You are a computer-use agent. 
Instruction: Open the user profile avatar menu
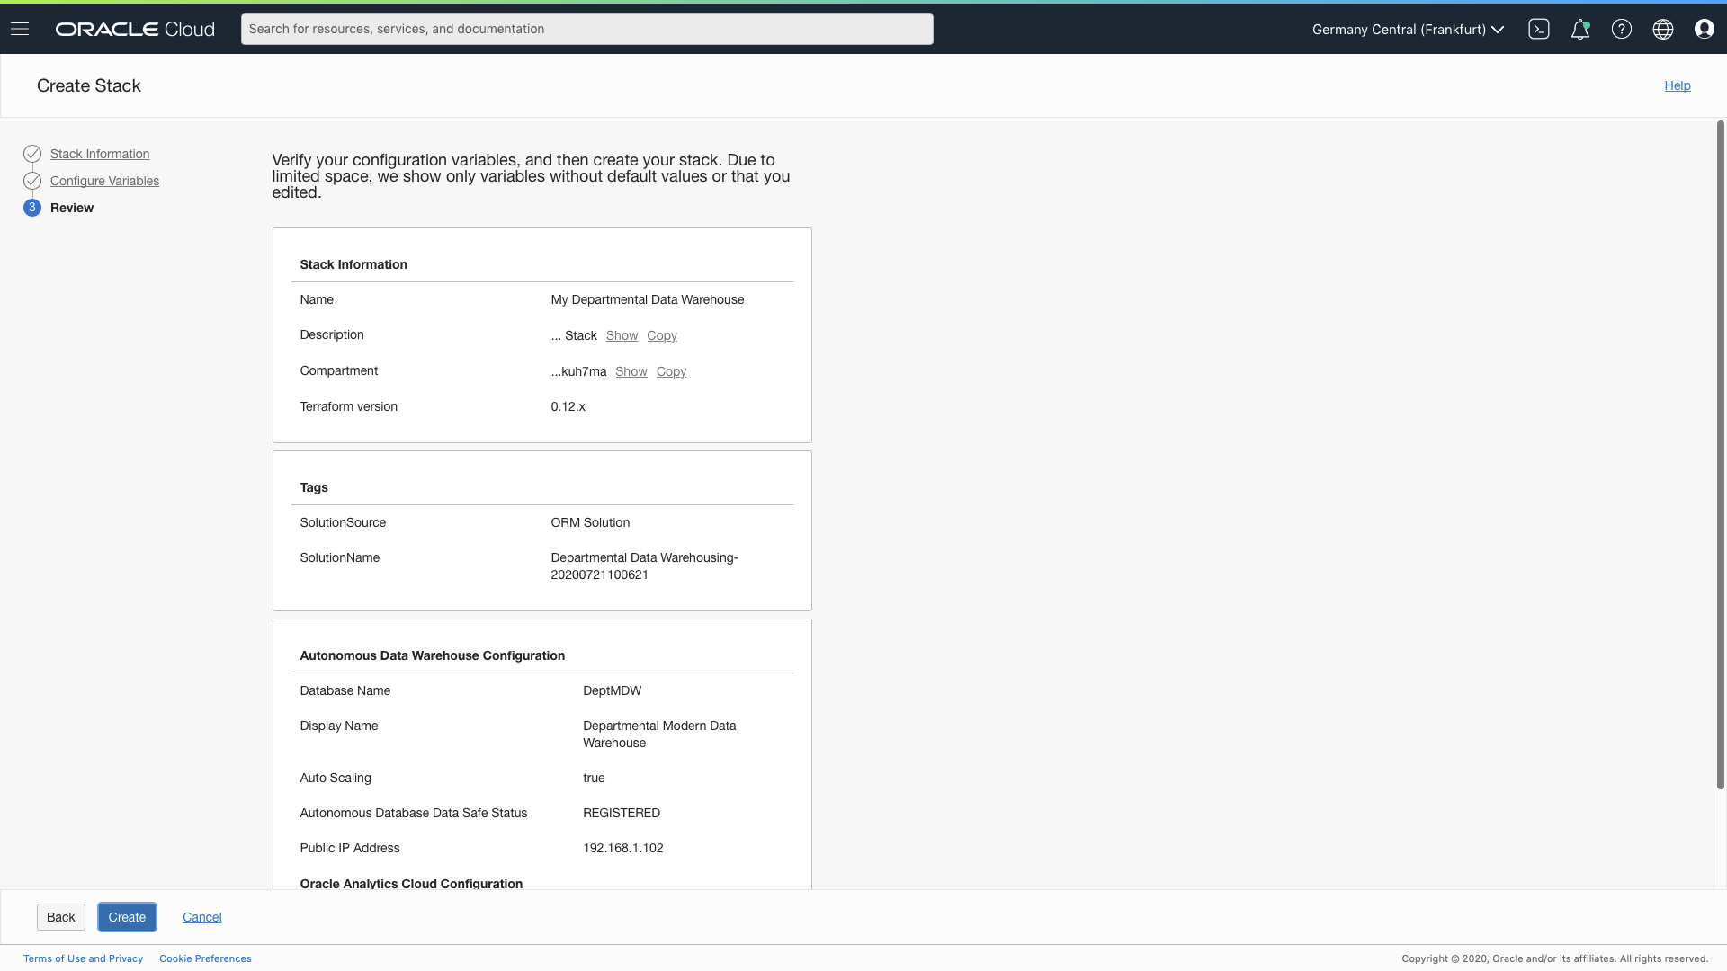tap(1704, 29)
